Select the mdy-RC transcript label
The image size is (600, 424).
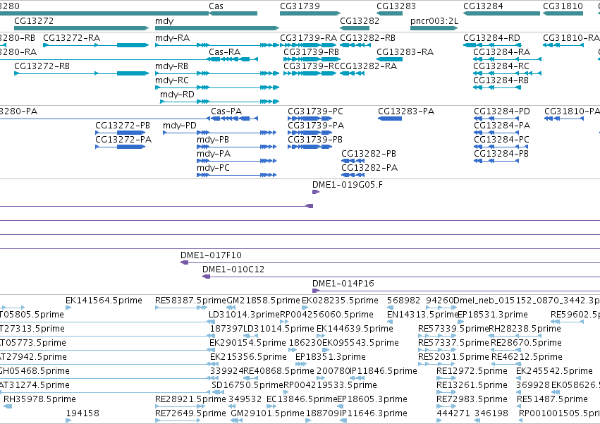click(172, 80)
